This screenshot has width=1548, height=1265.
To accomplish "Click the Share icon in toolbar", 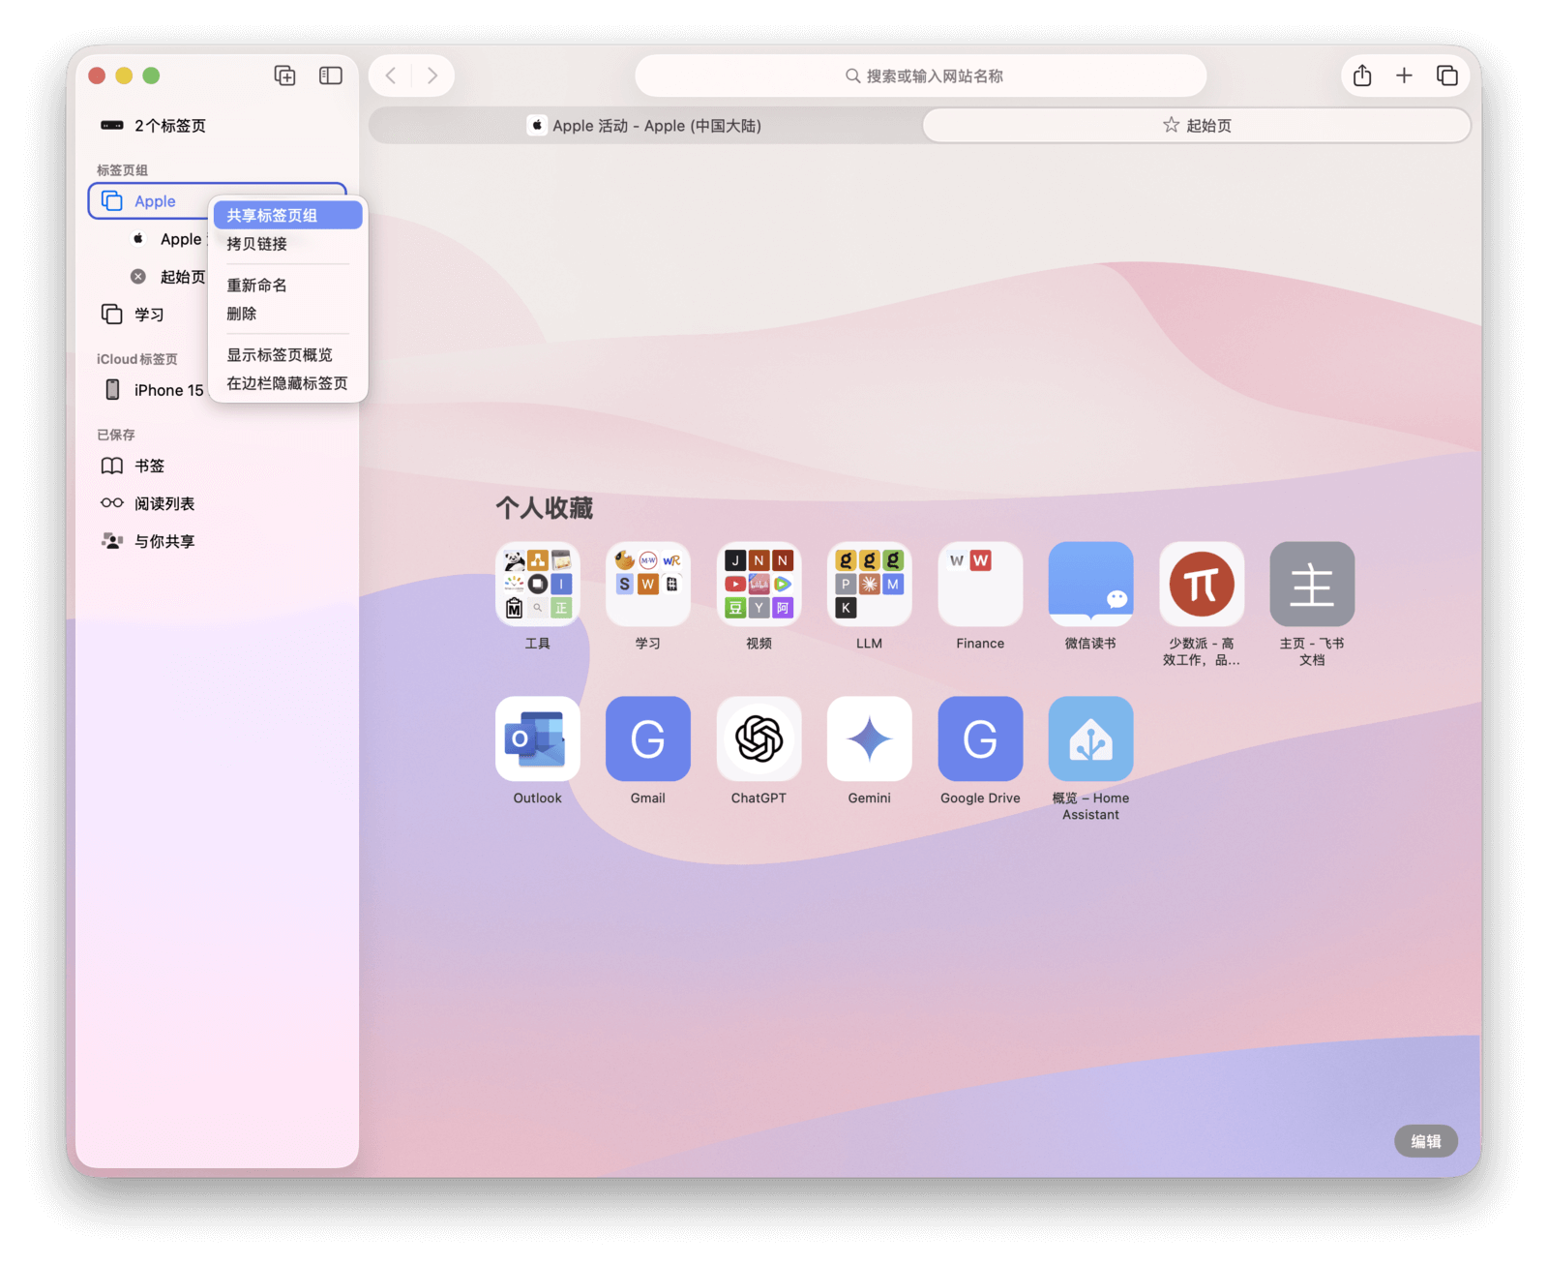I will click(1362, 75).
